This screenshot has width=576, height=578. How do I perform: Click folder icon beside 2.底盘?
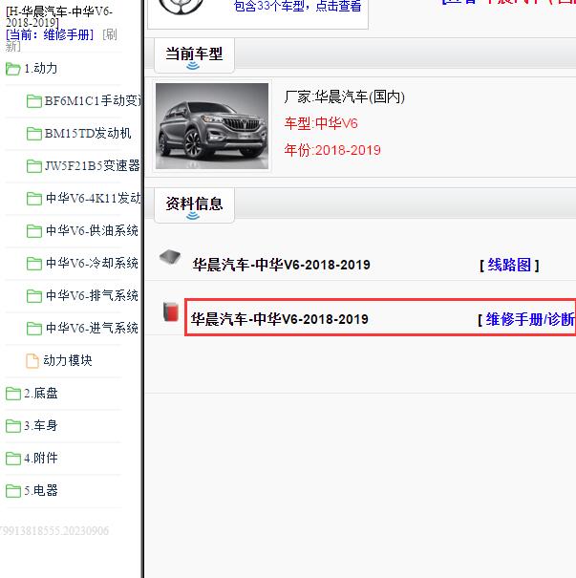pyautogui.click(x=13, y=394)
